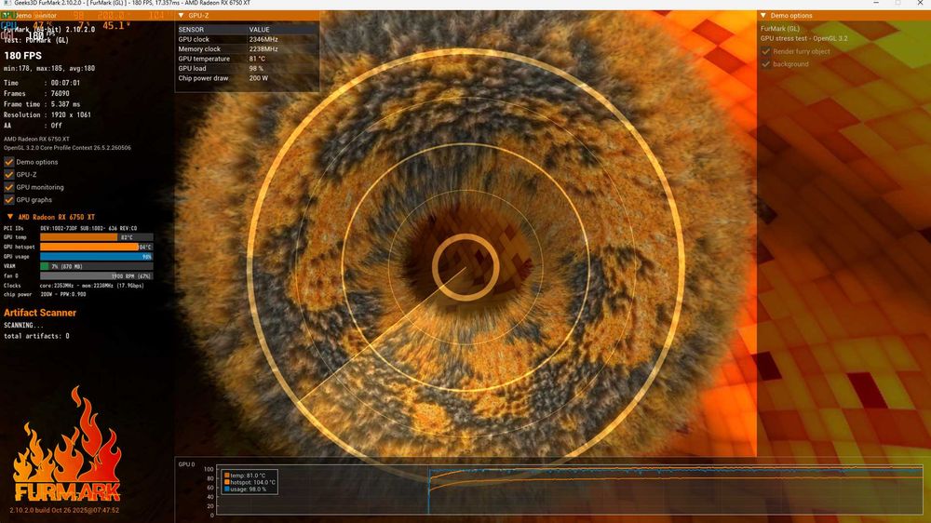Click the FurMark flame logo

pos(67,445)
